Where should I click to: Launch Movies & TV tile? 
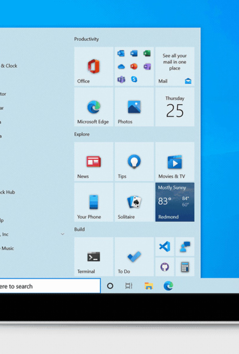pos(175,162)
